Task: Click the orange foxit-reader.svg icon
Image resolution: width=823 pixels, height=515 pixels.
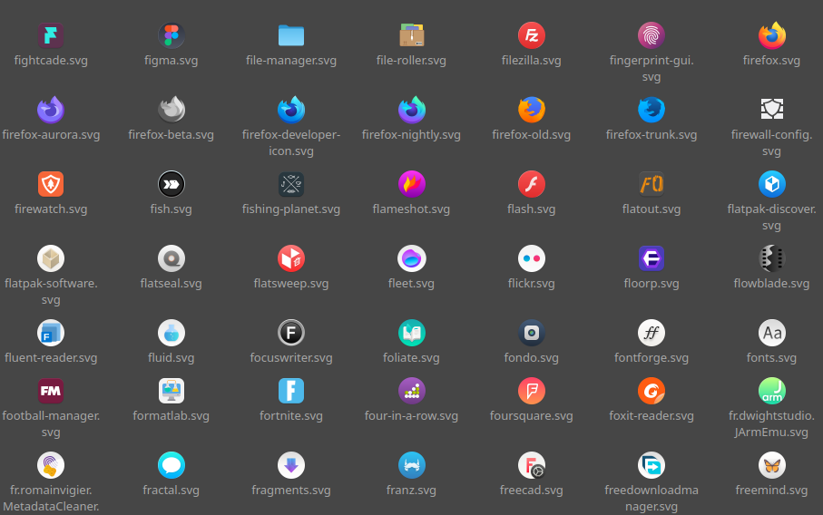Action: tap(652, 391)
